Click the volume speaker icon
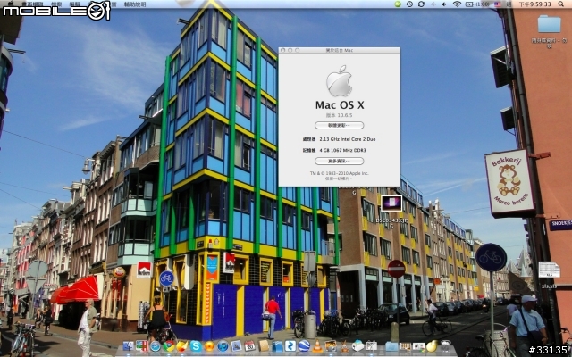Image resolution: width=572 pixels, height=357 pixels. 444,4
